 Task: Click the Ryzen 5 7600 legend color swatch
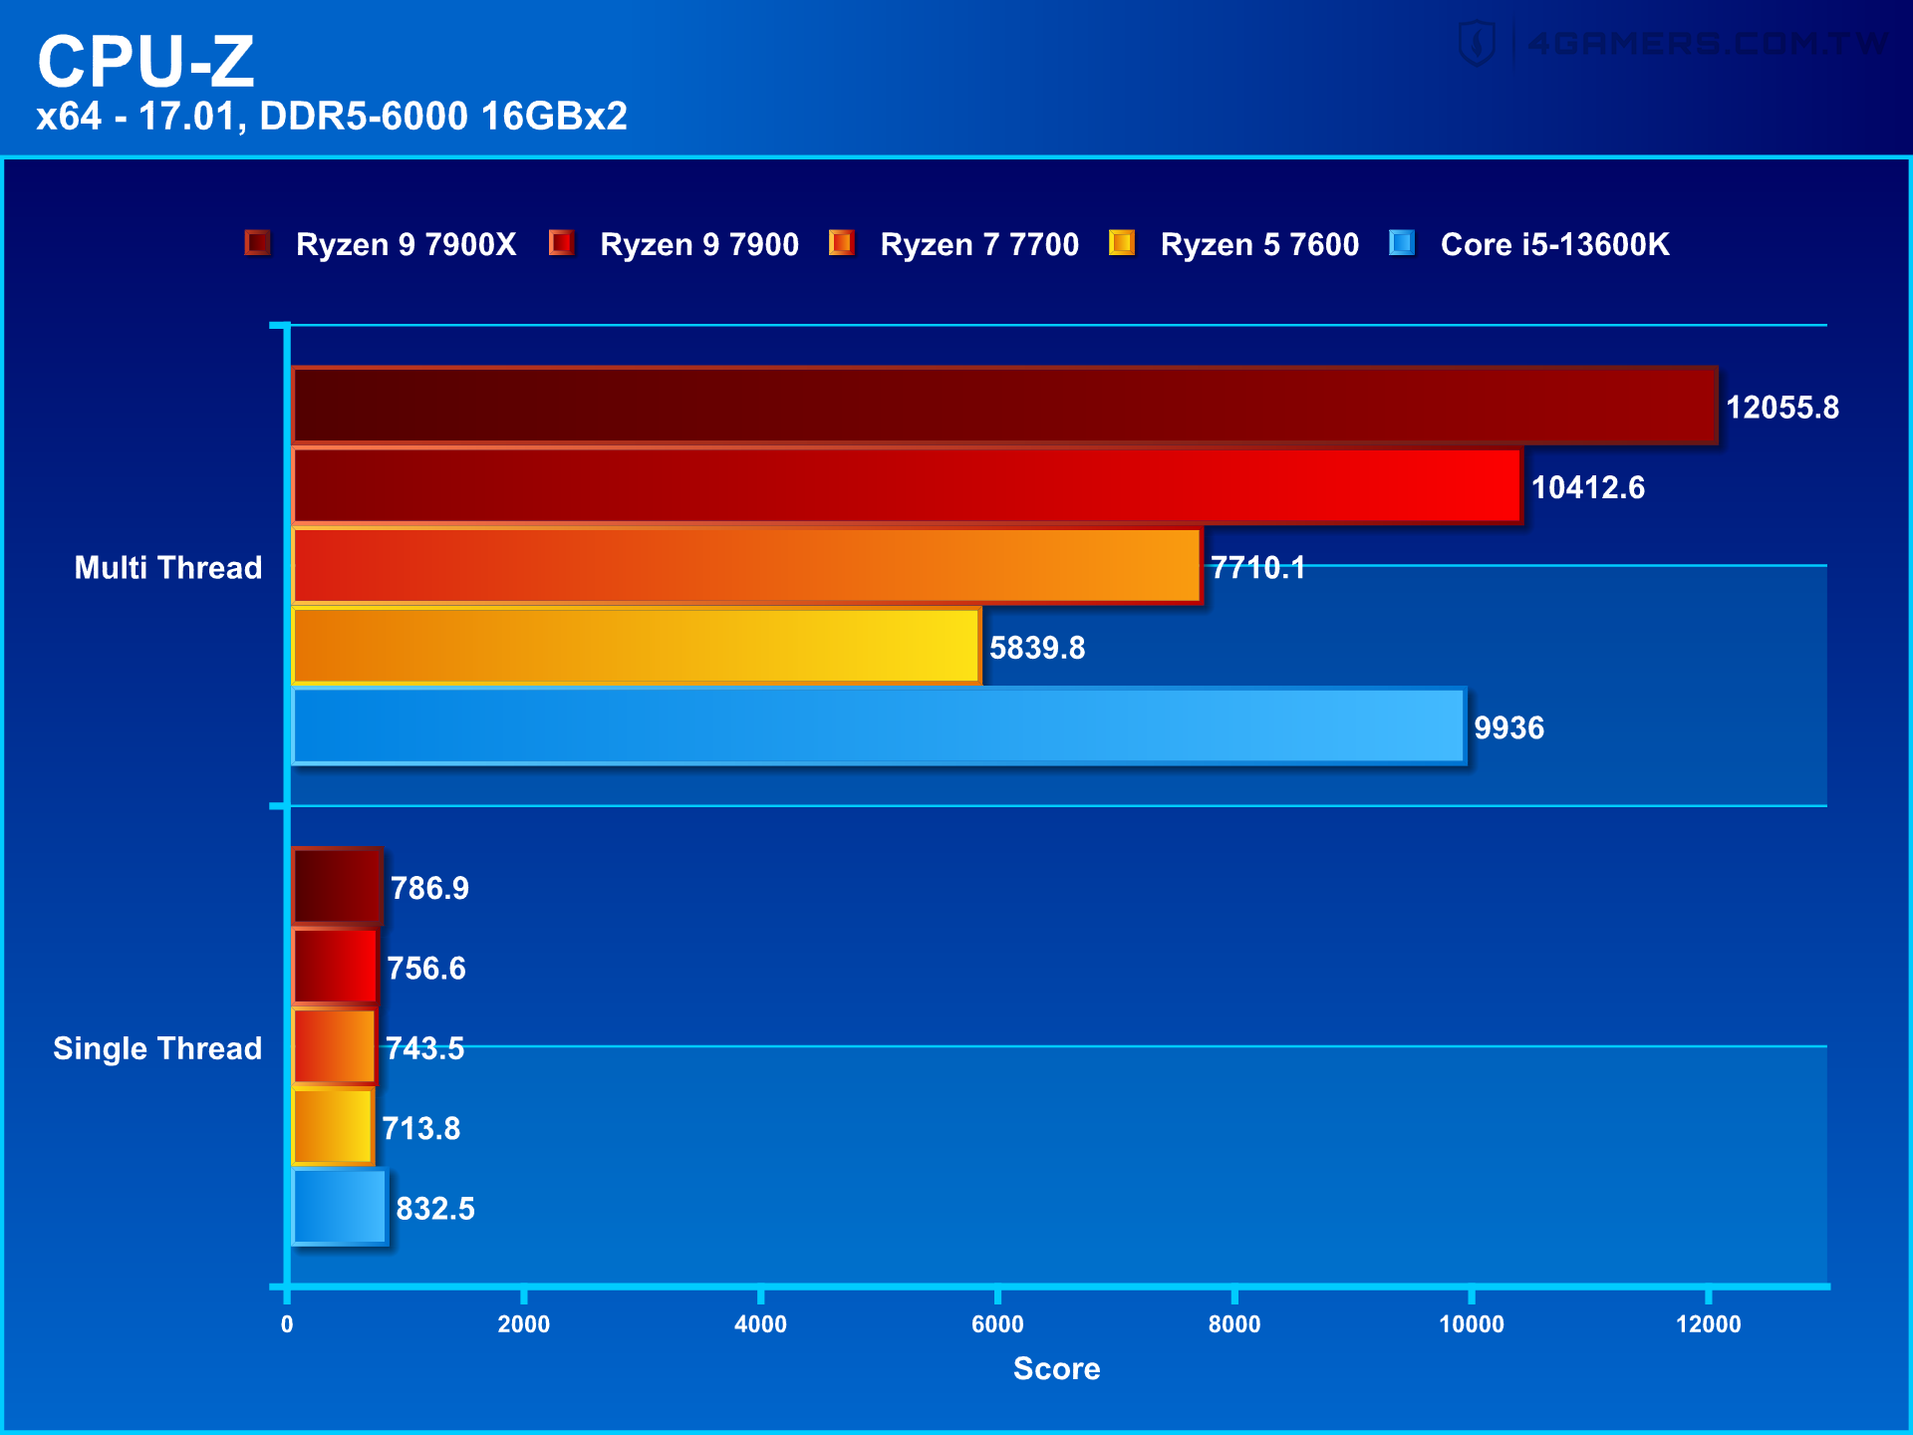click(x=1122, y=243)
